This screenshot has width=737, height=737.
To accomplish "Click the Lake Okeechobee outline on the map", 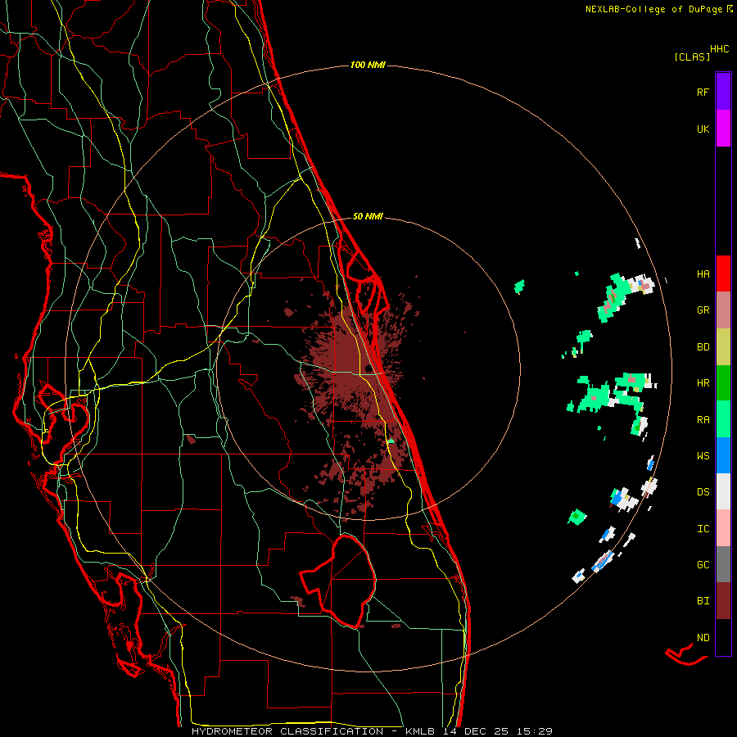I will [x=338, y=581].
